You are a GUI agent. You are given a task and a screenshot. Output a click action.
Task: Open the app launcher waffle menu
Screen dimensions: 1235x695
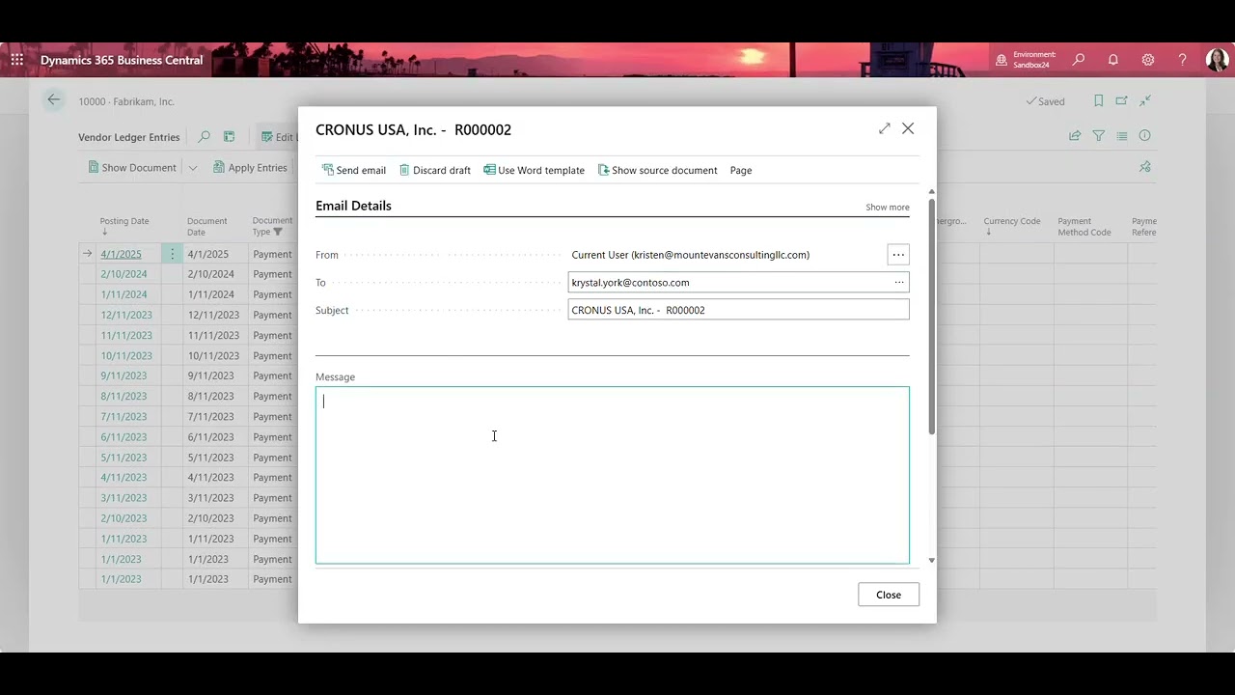click(x=17, y=60)
